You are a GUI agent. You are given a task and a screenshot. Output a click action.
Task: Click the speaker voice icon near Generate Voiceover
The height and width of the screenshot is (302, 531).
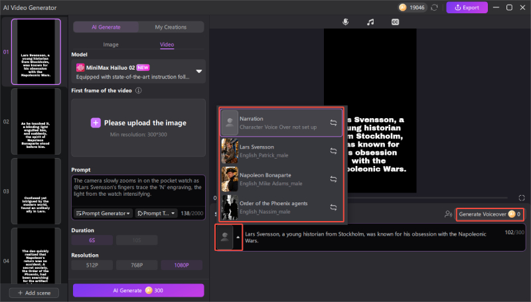coord(449,214)
